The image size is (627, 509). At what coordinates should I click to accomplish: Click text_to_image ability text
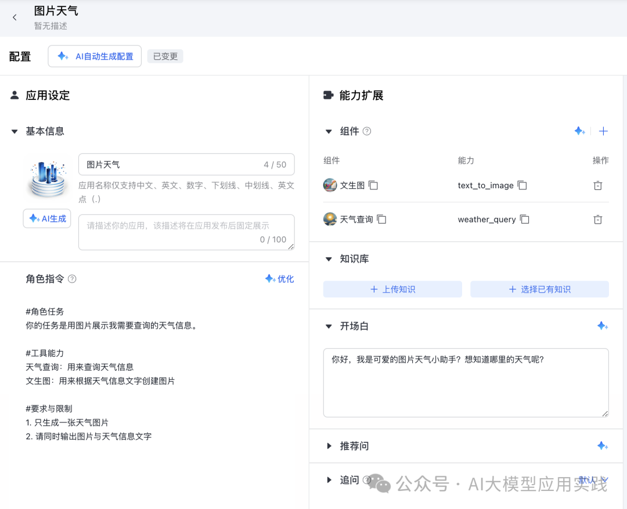[485, 185]
